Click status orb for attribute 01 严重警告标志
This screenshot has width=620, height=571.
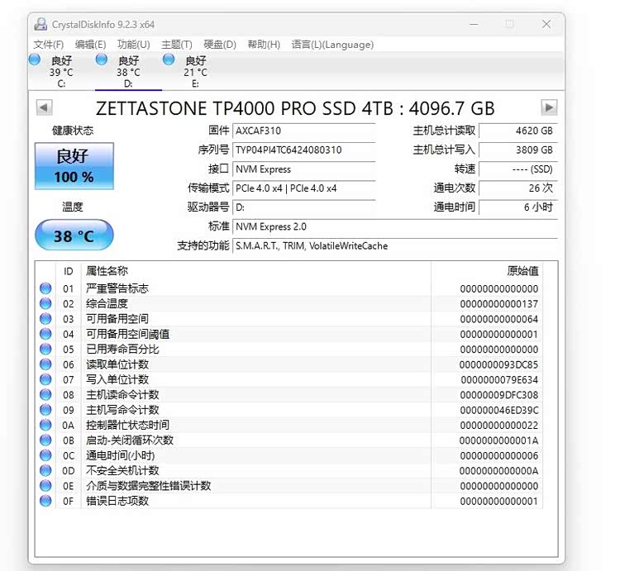tap(45, 288)
